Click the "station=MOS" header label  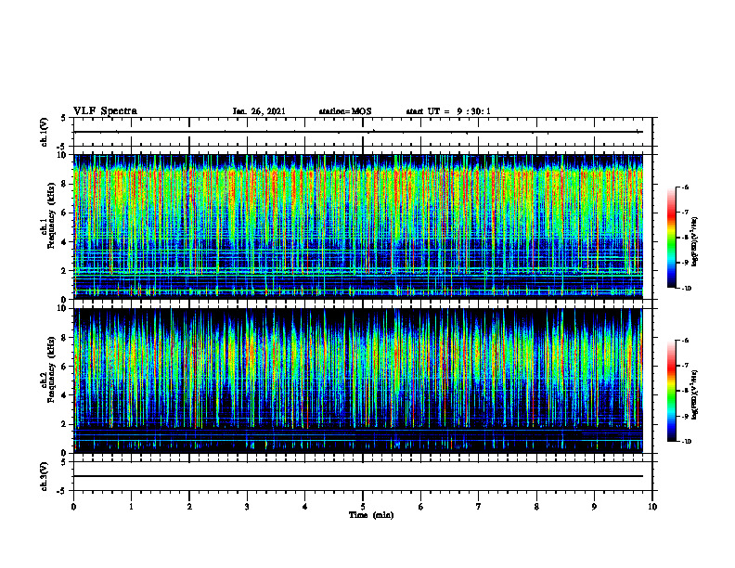tap(345, 111)
